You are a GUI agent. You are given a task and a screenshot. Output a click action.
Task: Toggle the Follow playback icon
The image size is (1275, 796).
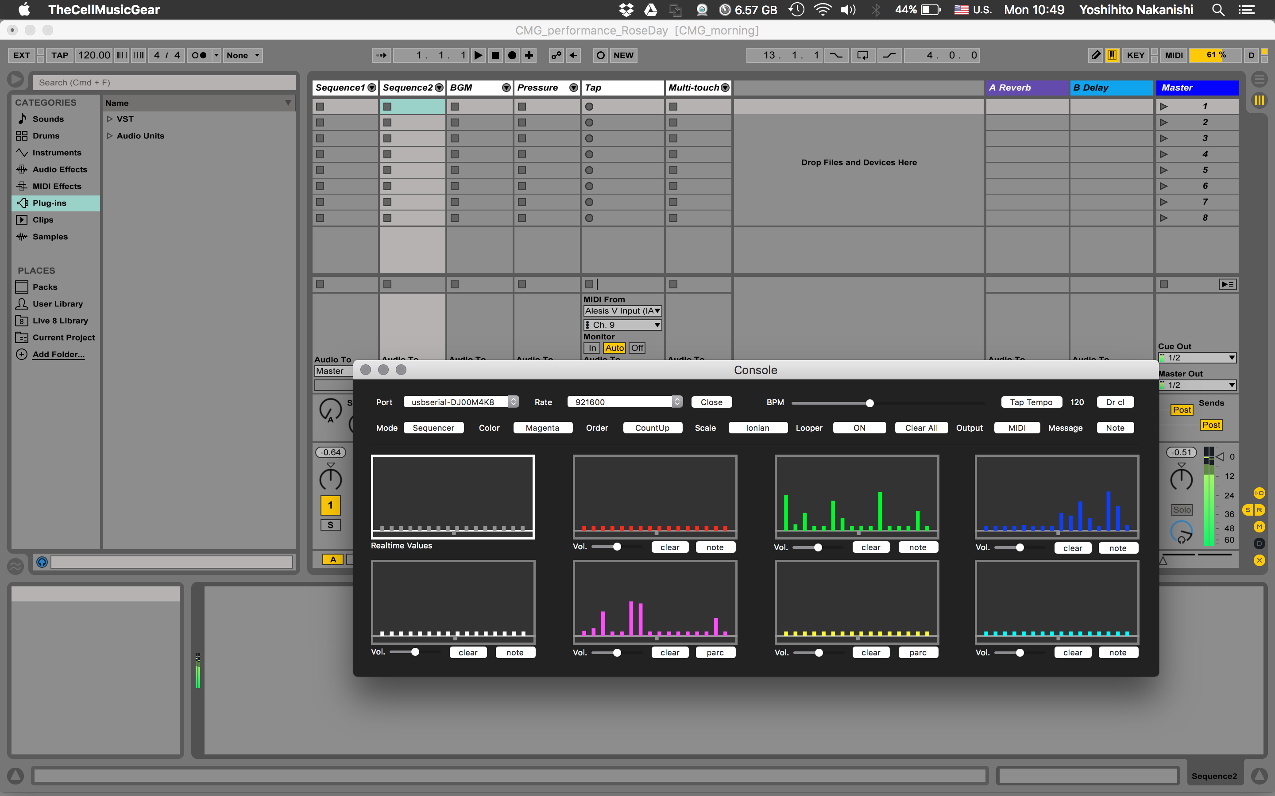pos(381,55)
